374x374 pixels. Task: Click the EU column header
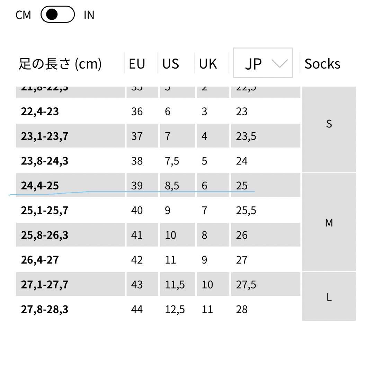(x=137, y=64)
